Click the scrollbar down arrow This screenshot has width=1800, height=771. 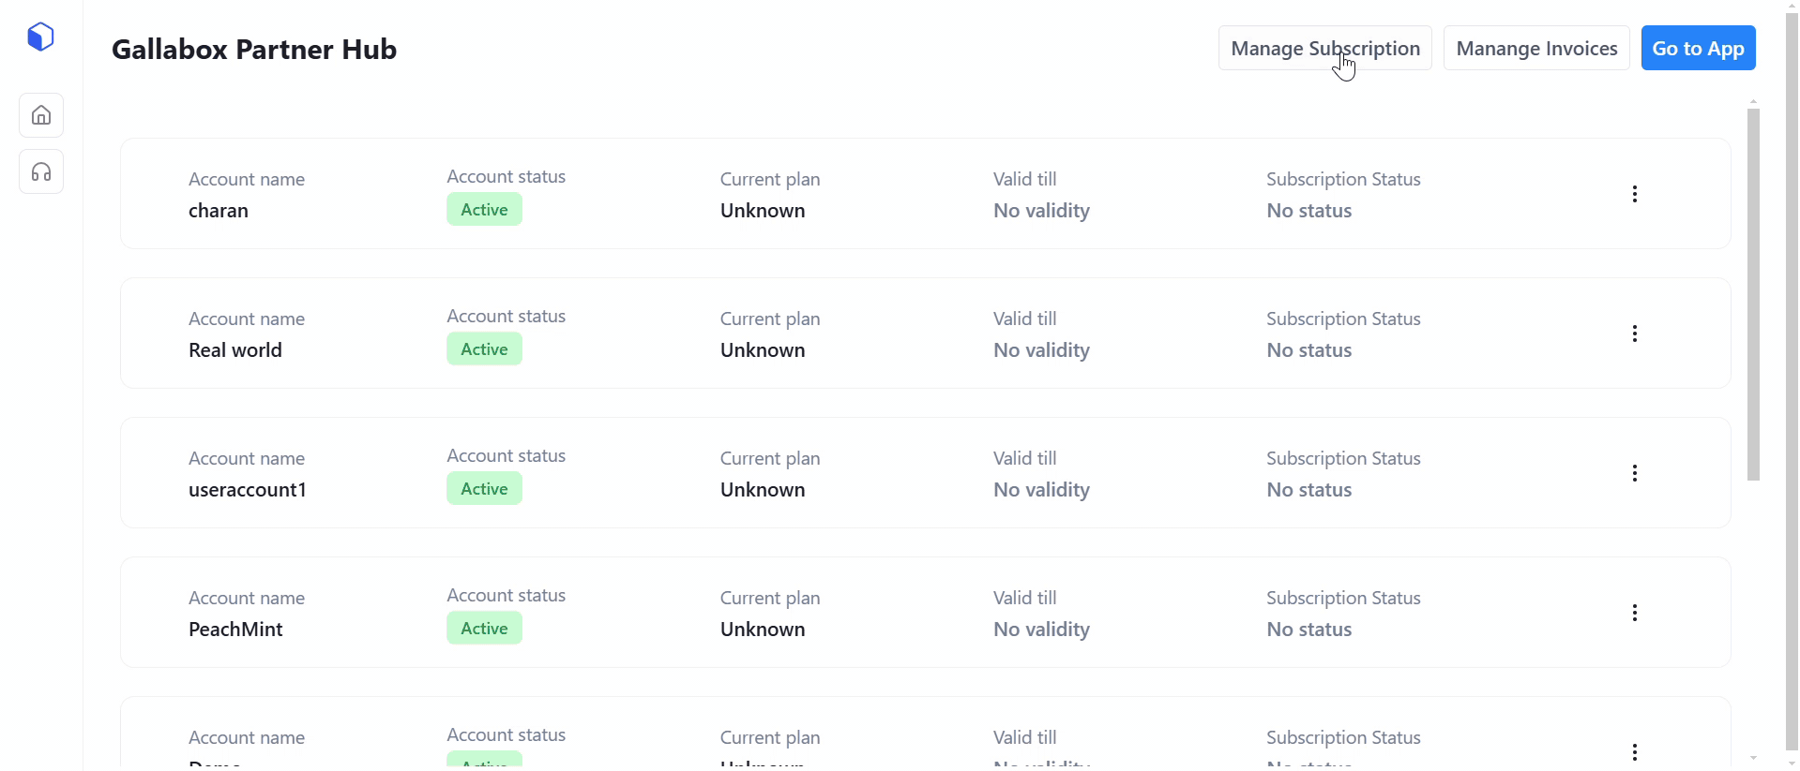1753,758
